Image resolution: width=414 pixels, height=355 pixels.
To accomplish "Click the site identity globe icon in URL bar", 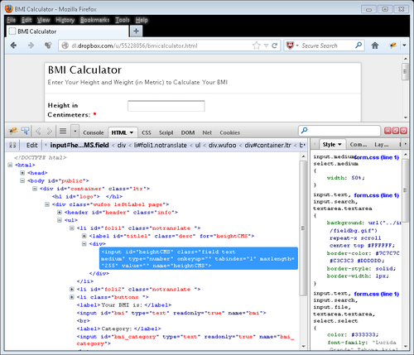I will [x=65, y=46].
